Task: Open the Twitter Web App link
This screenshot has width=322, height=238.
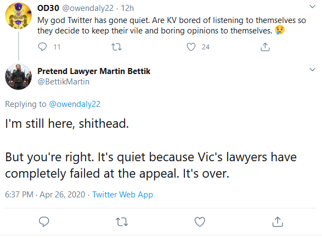Action: [122, 195]
